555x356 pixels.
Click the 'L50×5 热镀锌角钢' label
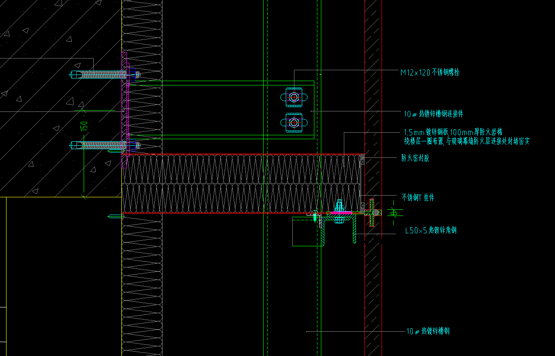431,231
